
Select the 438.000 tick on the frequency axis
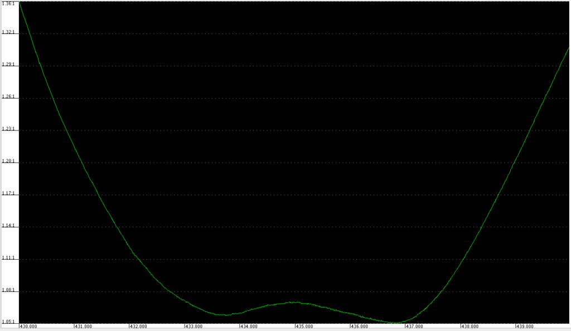[470, 327]
